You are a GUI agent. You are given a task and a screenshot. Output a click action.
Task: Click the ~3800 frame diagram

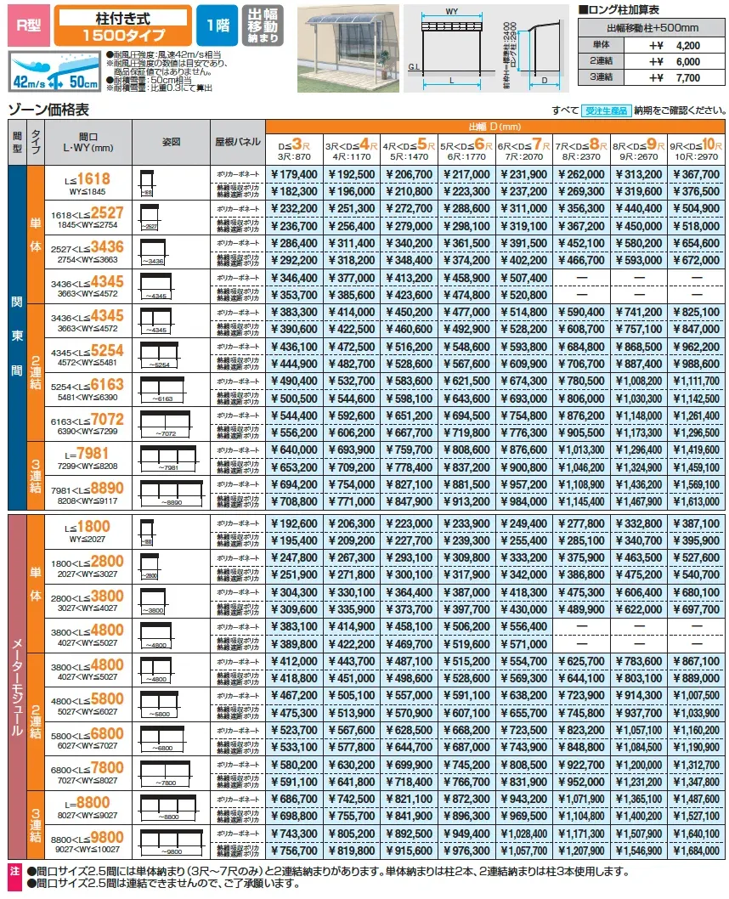pos(152,600)
